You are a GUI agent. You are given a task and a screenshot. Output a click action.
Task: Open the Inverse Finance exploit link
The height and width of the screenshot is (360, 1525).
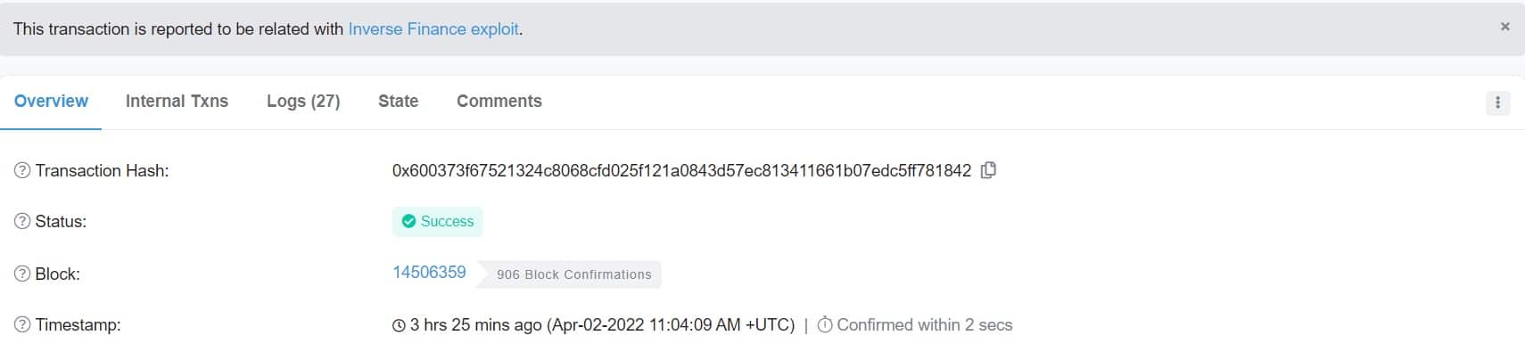pos(433,29)
